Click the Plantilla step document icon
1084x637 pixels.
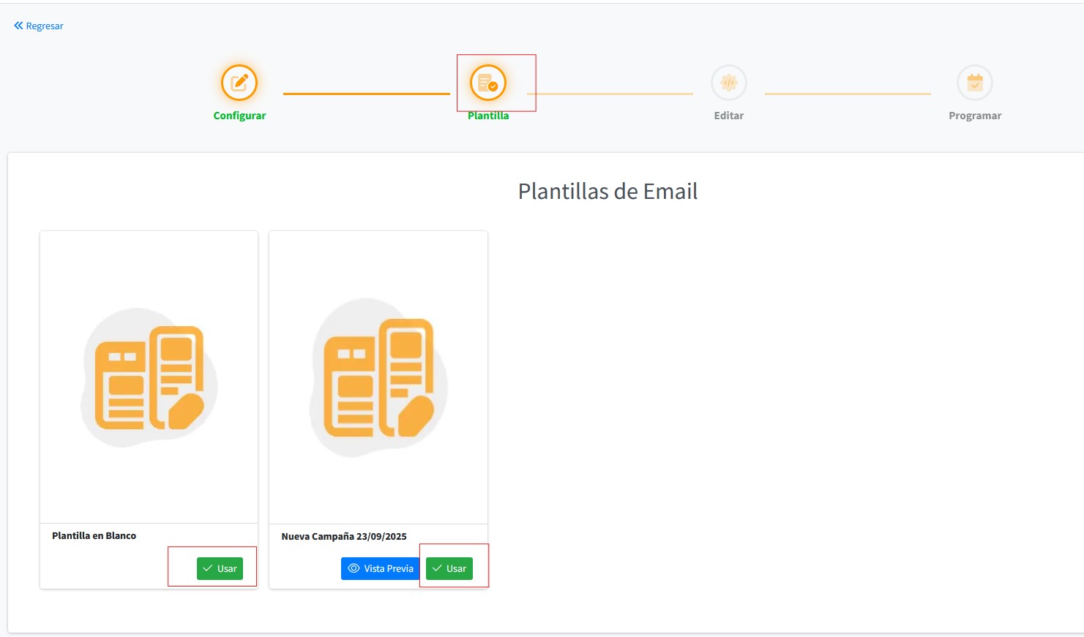point(488,83)
